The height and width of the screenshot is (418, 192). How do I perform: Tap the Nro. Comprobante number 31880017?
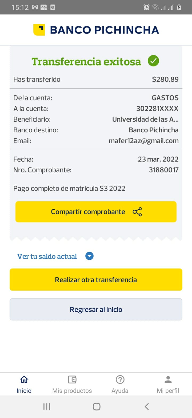click(163, 170)
